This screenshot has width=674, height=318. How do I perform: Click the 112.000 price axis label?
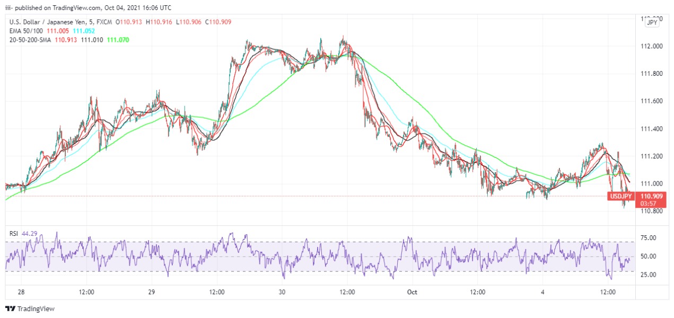(x=652, y=46)
